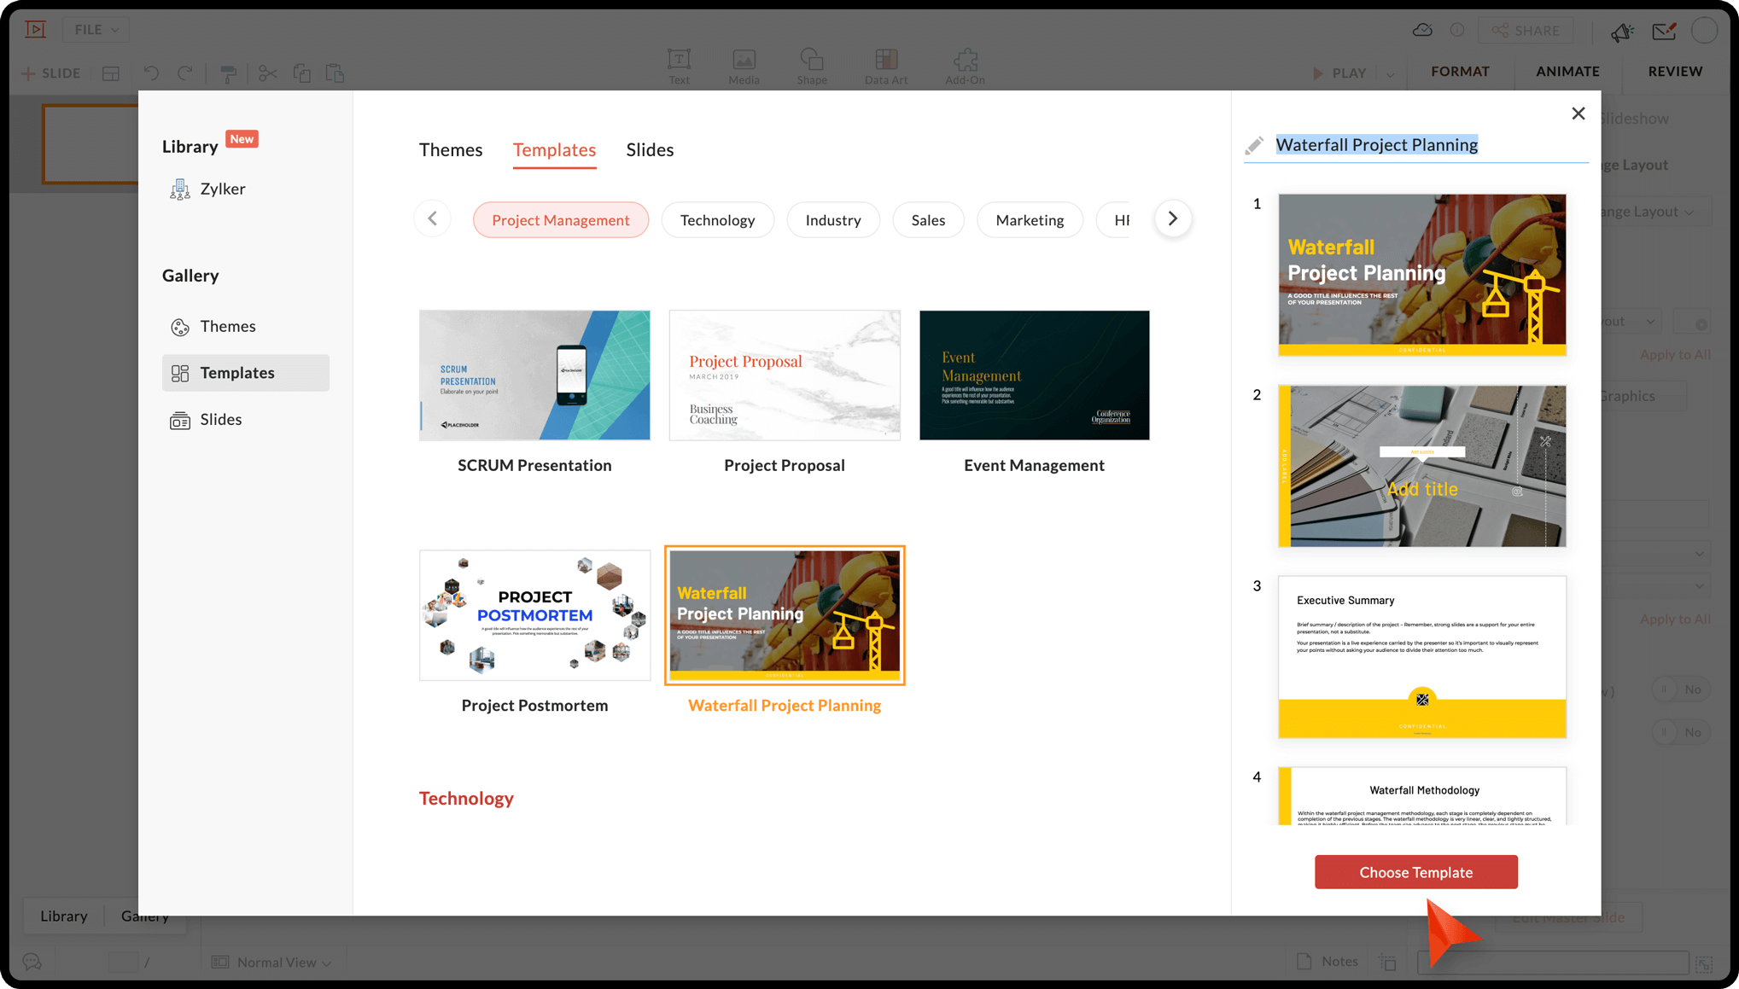
Task: Open the Zylker library
Action: (x=207, y=189)
